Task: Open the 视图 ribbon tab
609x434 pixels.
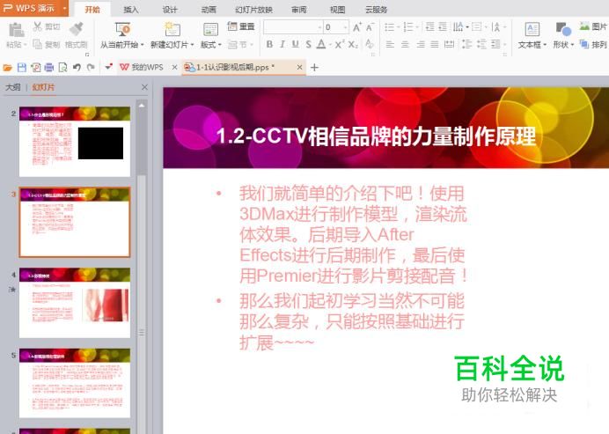Action: (337, 10)
